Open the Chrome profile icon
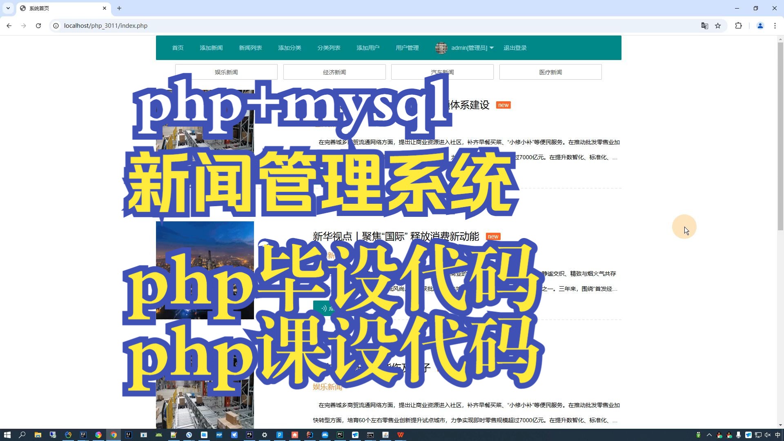 pyautogui.click(x=760, y=26)
